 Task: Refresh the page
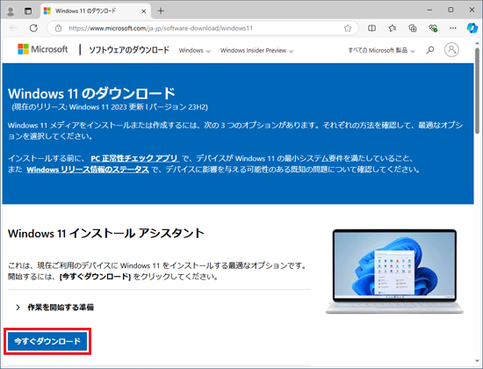pyautogui.click(x=33, y=28)
